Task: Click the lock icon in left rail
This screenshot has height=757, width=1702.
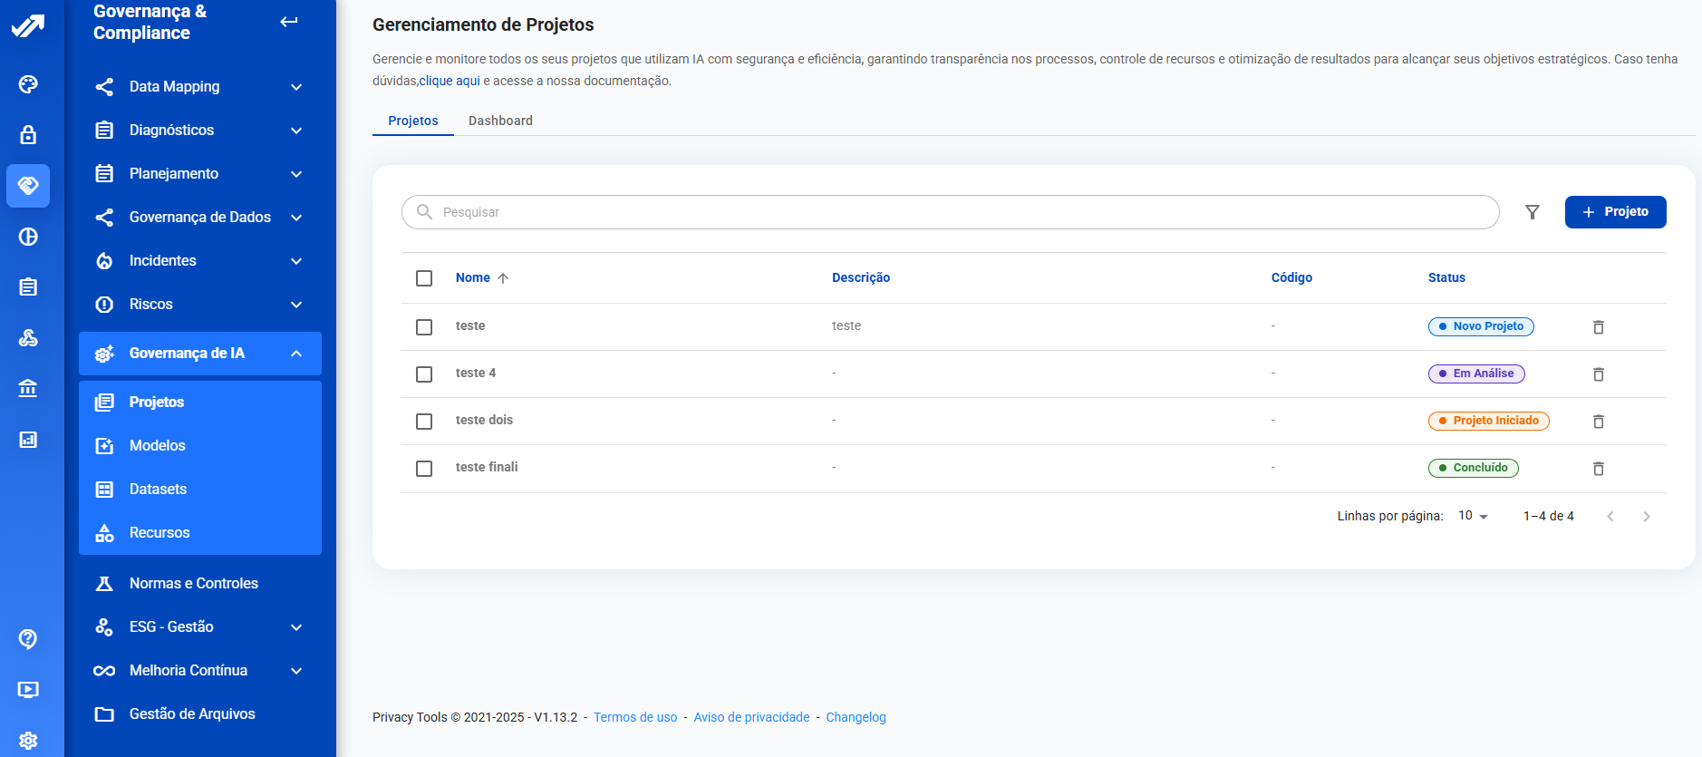Action: tap(28, 135)
